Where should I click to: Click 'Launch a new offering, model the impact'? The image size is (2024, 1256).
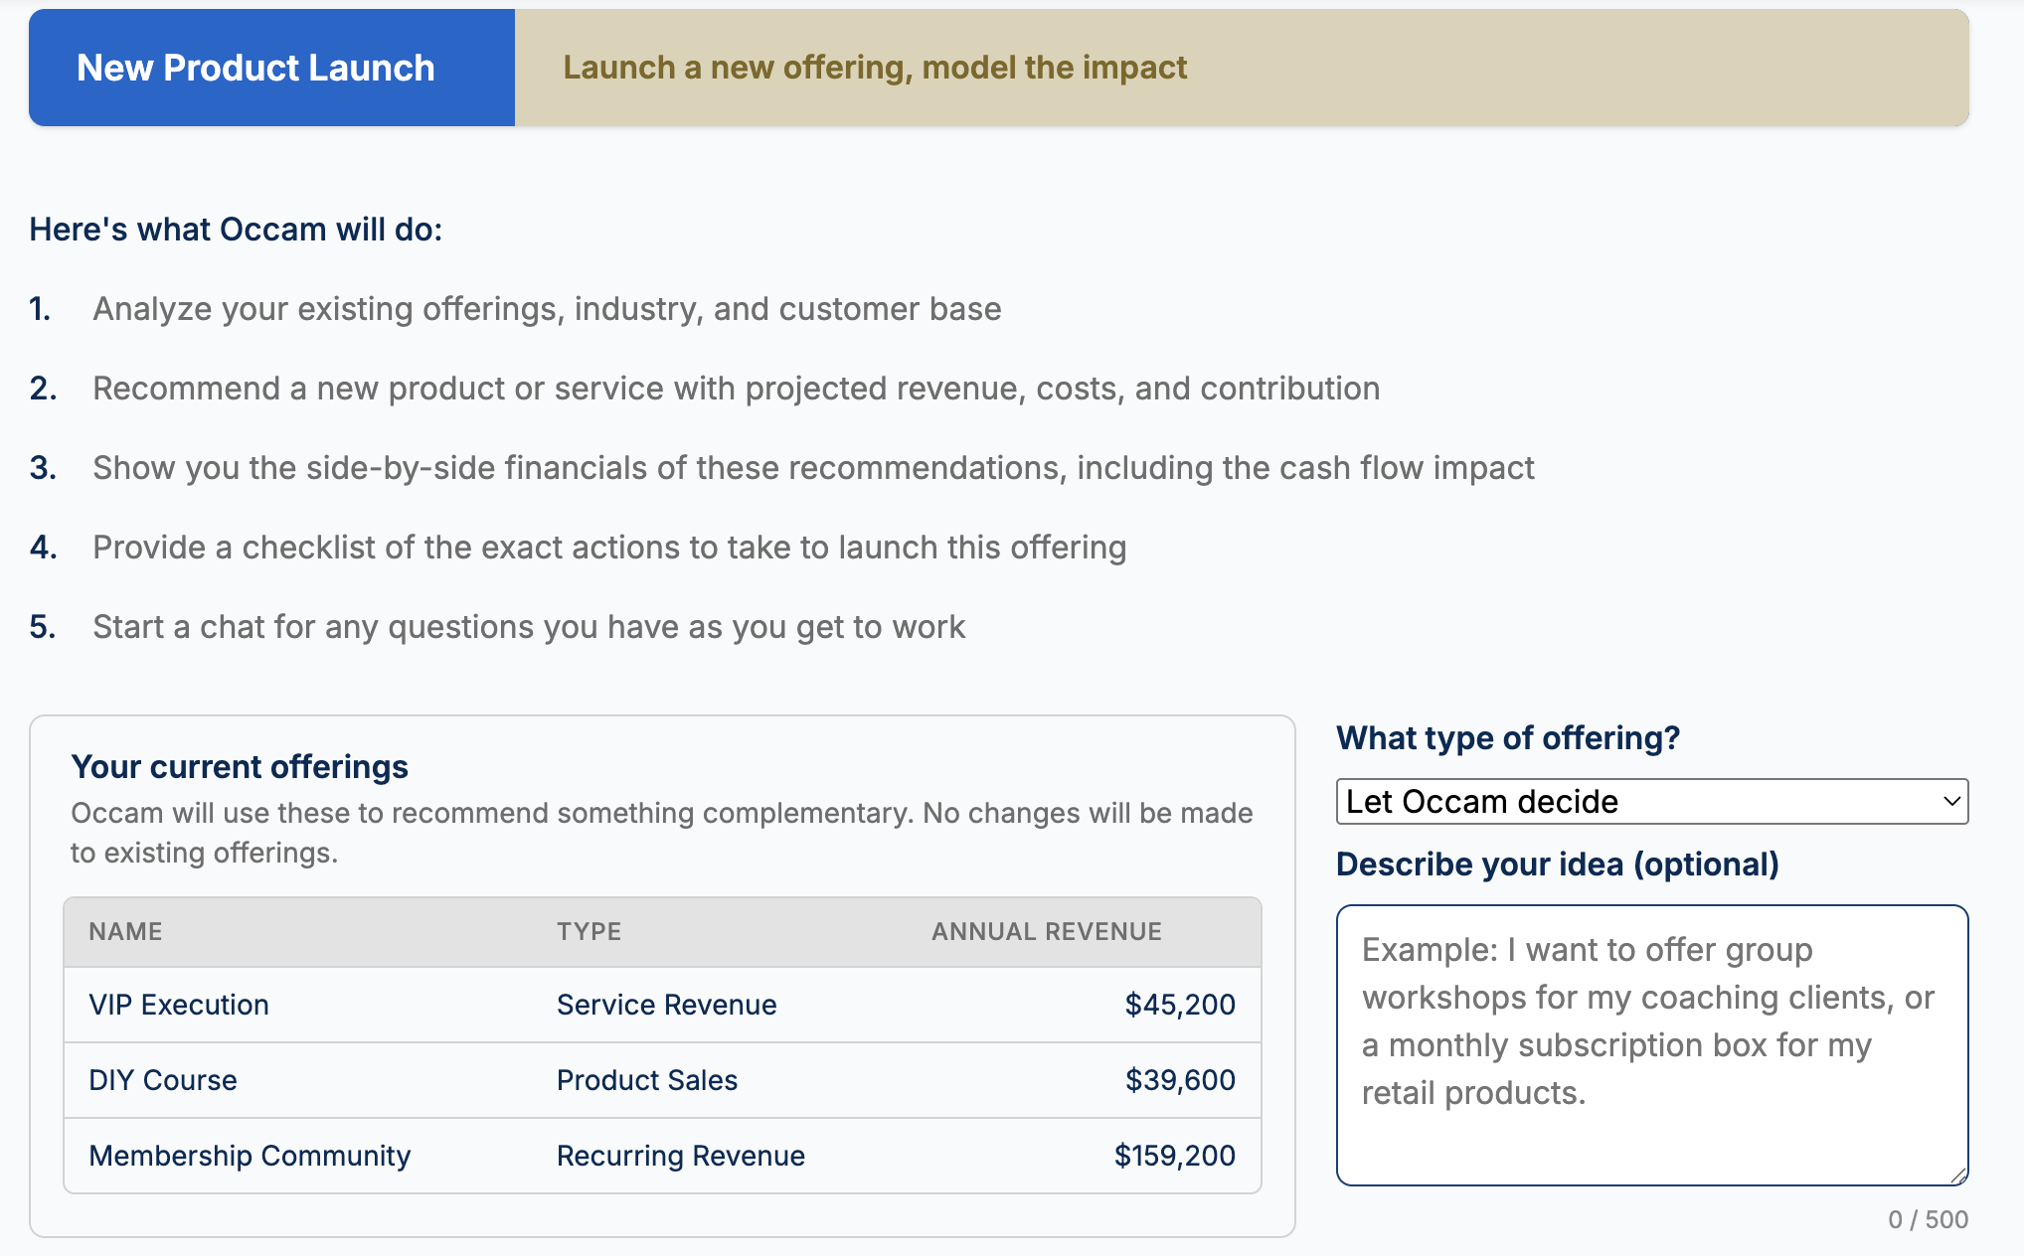(875, 68)
